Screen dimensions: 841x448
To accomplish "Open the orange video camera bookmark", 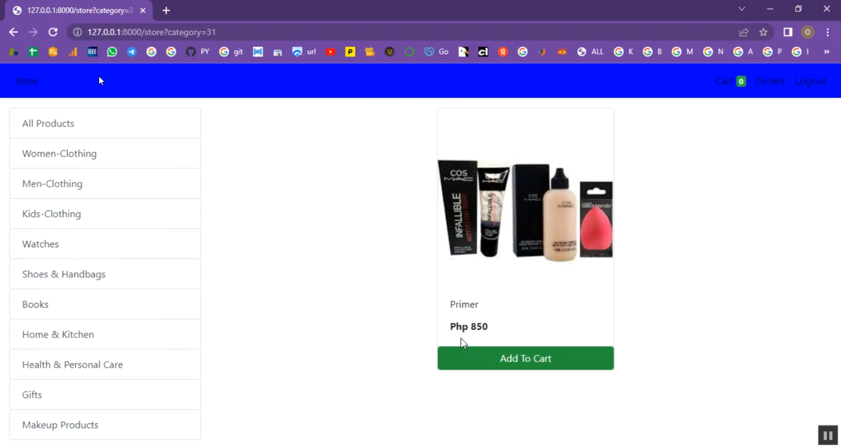I will click(x=369, y=52).
